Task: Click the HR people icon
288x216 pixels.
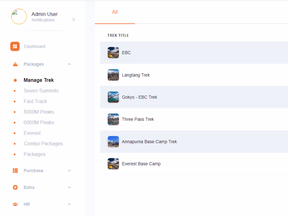Action: pos(15,204)
